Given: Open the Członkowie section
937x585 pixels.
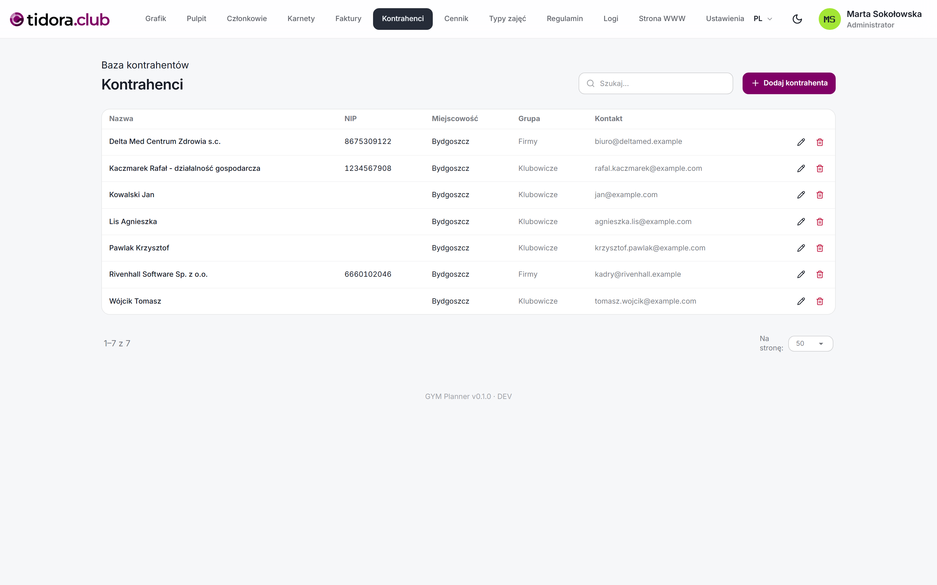Looking at the screenshot, I should pos(247,18).
